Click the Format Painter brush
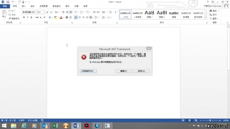The width and height of the screenshot is (230, 129). point(14,19)
